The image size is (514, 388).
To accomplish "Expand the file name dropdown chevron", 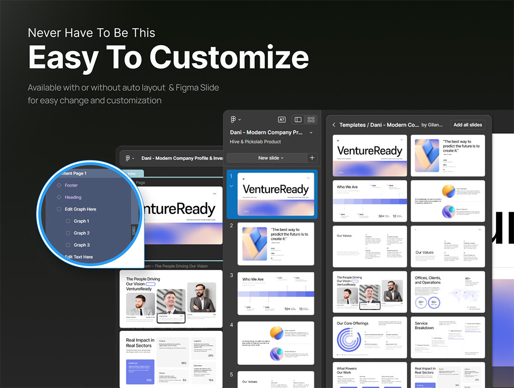I will point(311,133).
